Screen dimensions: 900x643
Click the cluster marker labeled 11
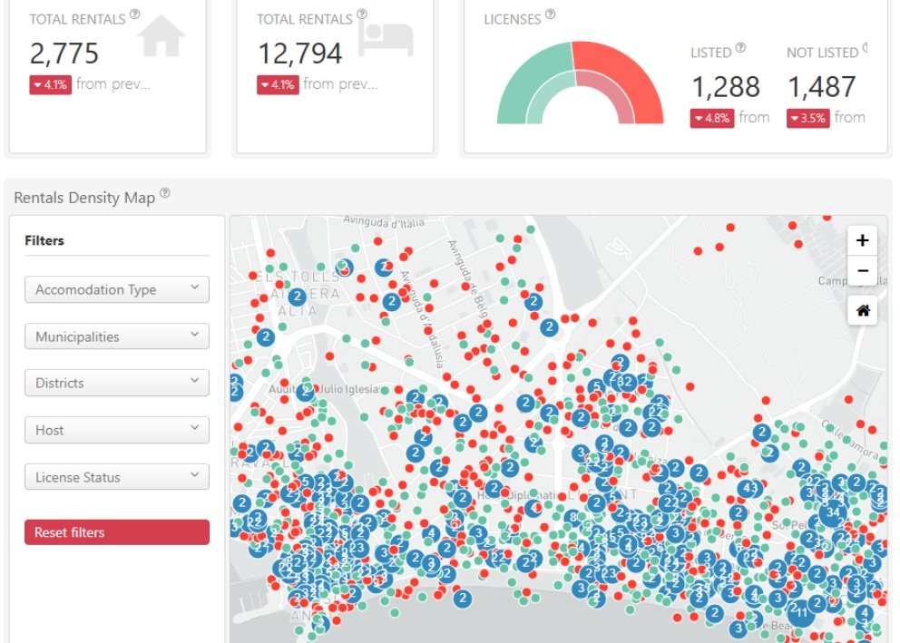click(801, 612)
